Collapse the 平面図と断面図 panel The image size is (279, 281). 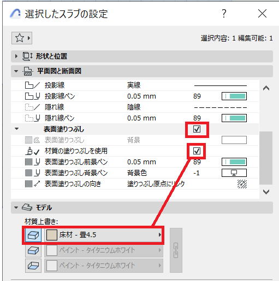click(x=16, y=71)
